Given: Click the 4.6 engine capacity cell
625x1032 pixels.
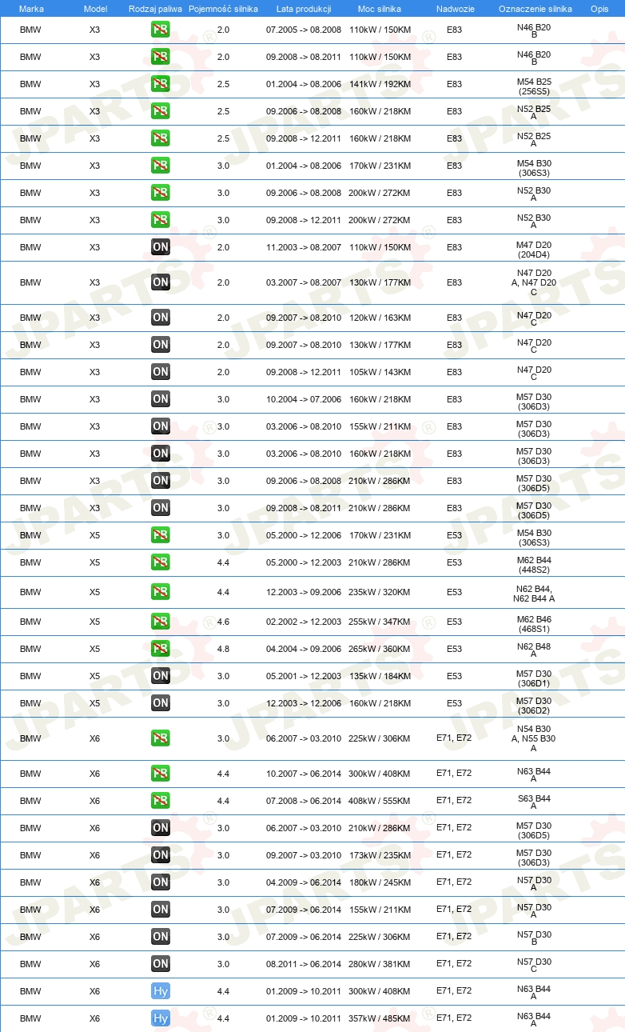Looking at the screenshot, I should tap(223, 622).
